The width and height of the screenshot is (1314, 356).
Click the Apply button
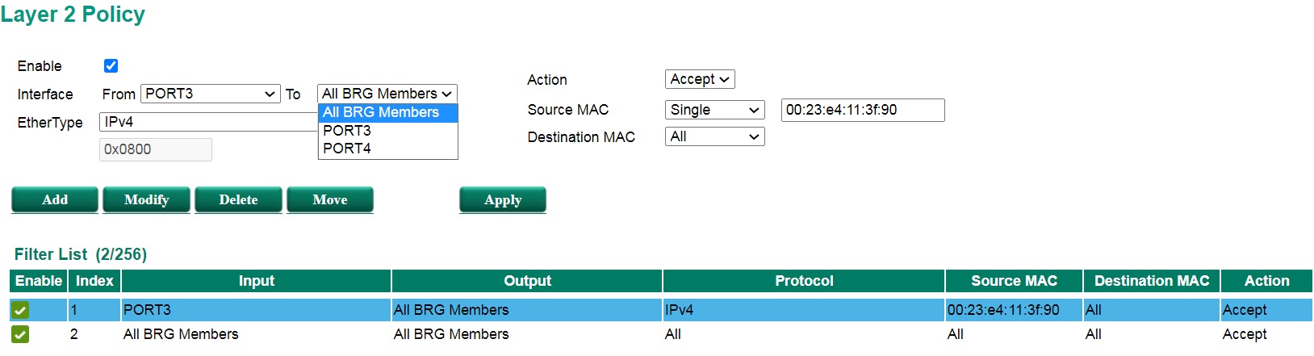[503, 199]
